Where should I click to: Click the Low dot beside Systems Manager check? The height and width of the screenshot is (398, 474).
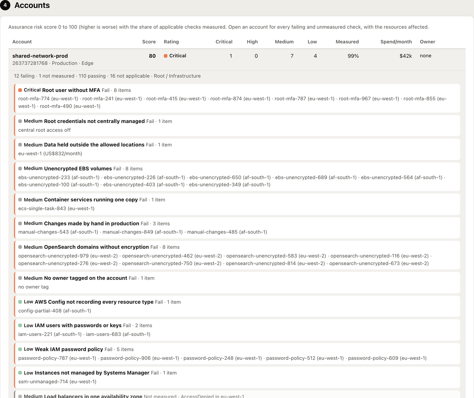[20, 373]
